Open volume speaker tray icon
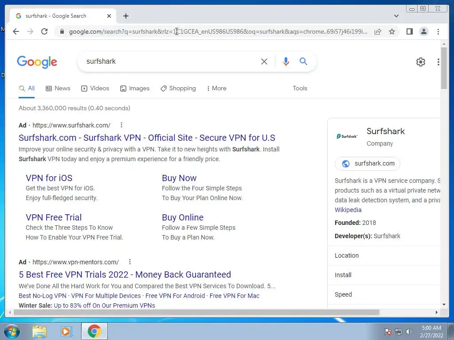 click(409, 332)
